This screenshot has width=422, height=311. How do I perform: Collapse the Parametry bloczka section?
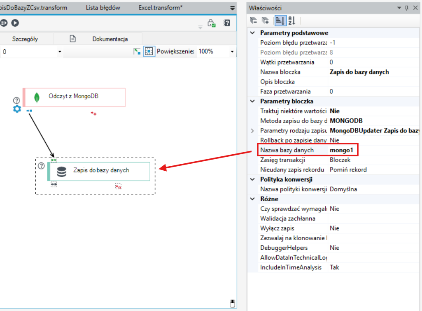(x=252, y=101)
